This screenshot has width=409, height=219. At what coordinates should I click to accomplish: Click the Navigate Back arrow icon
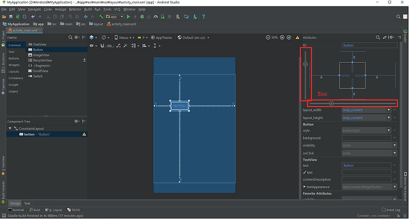click(x=86, y=16)
